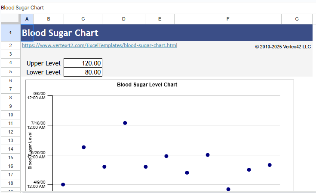Select column C header
316x193 pixels.
pos(83,19)
